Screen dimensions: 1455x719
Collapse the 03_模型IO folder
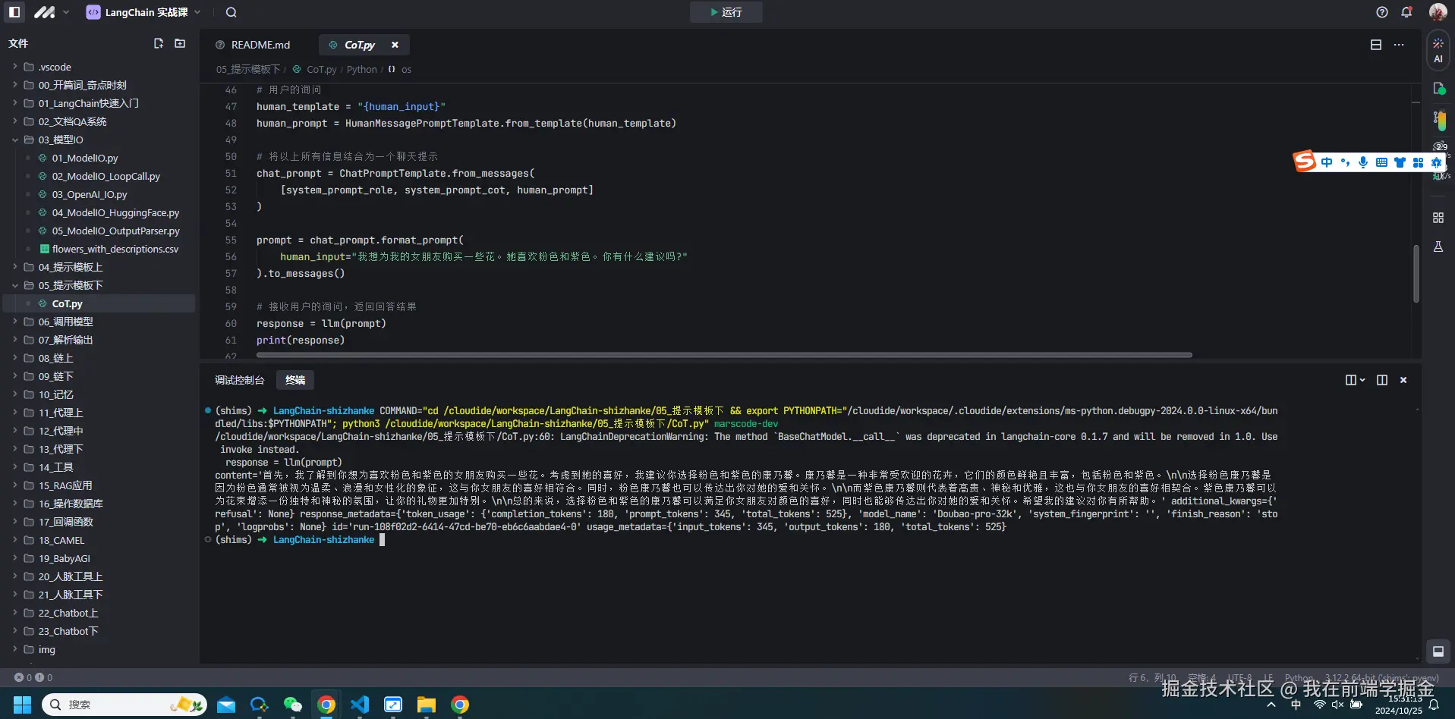[15, 140]
